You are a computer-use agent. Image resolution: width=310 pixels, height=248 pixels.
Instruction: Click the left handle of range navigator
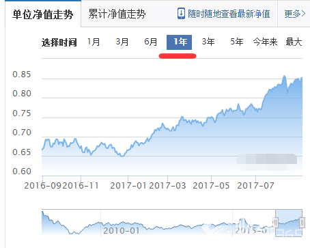click(275, 222)
